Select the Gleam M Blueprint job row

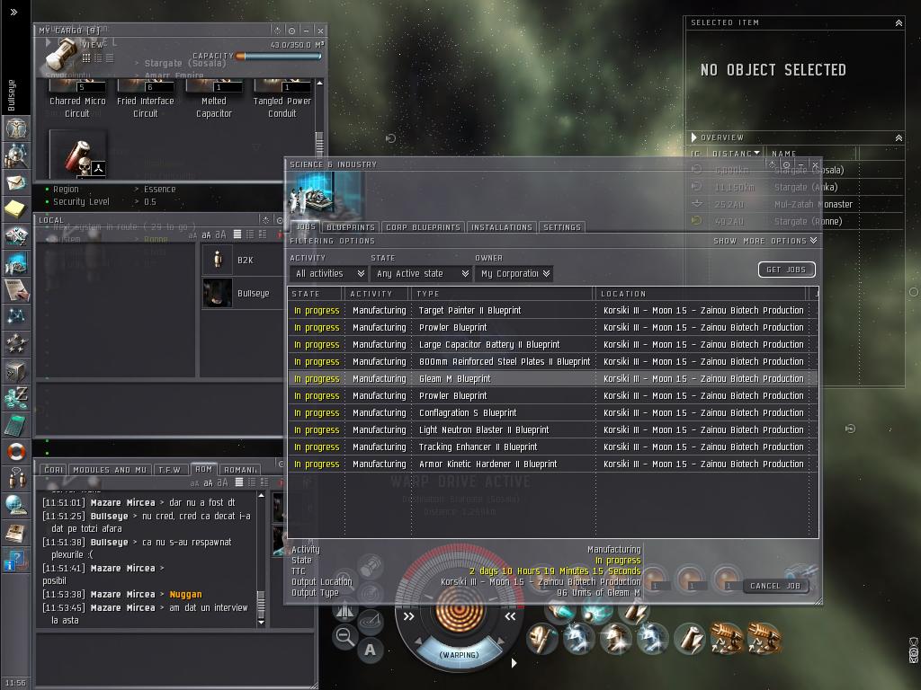click(x=552, y=378)
